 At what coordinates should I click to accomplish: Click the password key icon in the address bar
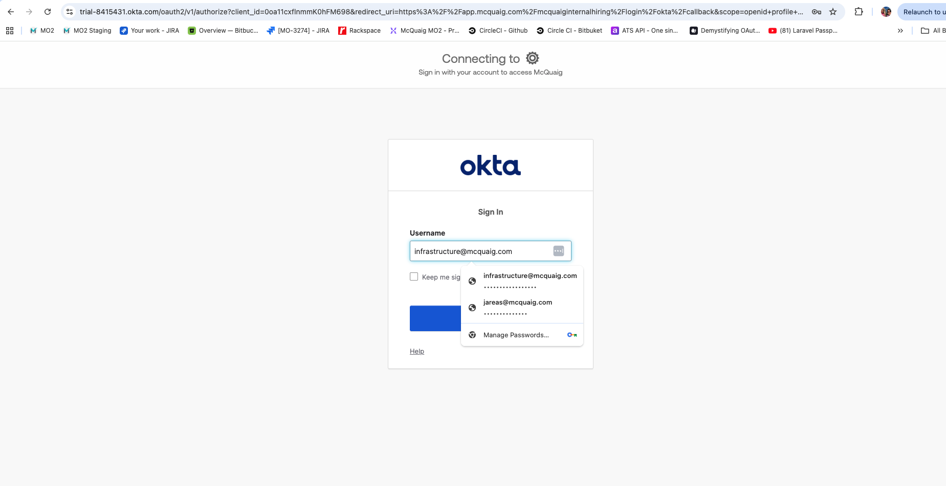coord(816,11)
